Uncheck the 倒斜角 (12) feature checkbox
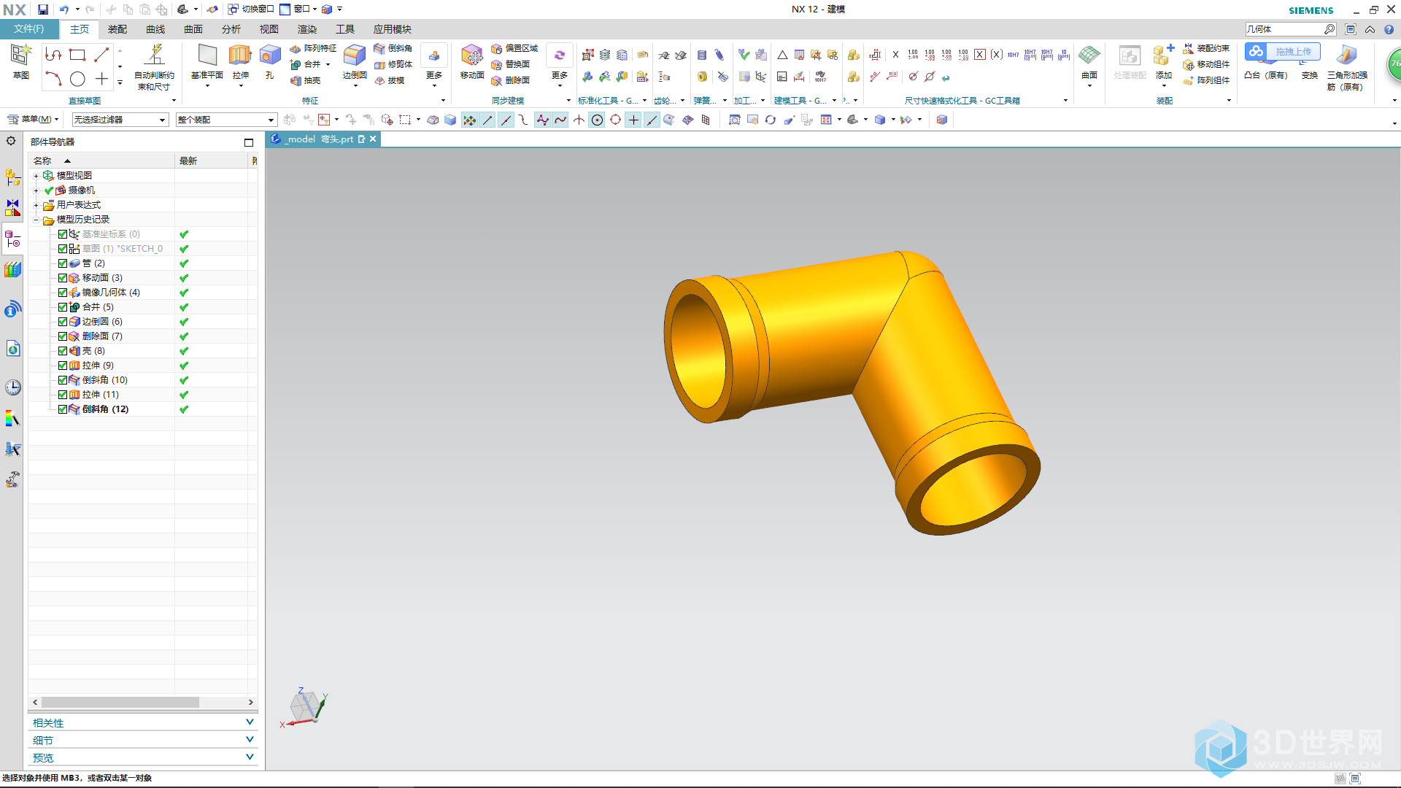Image resolution: width=1401 pixels, height=788 pixels. pos(63,409)
